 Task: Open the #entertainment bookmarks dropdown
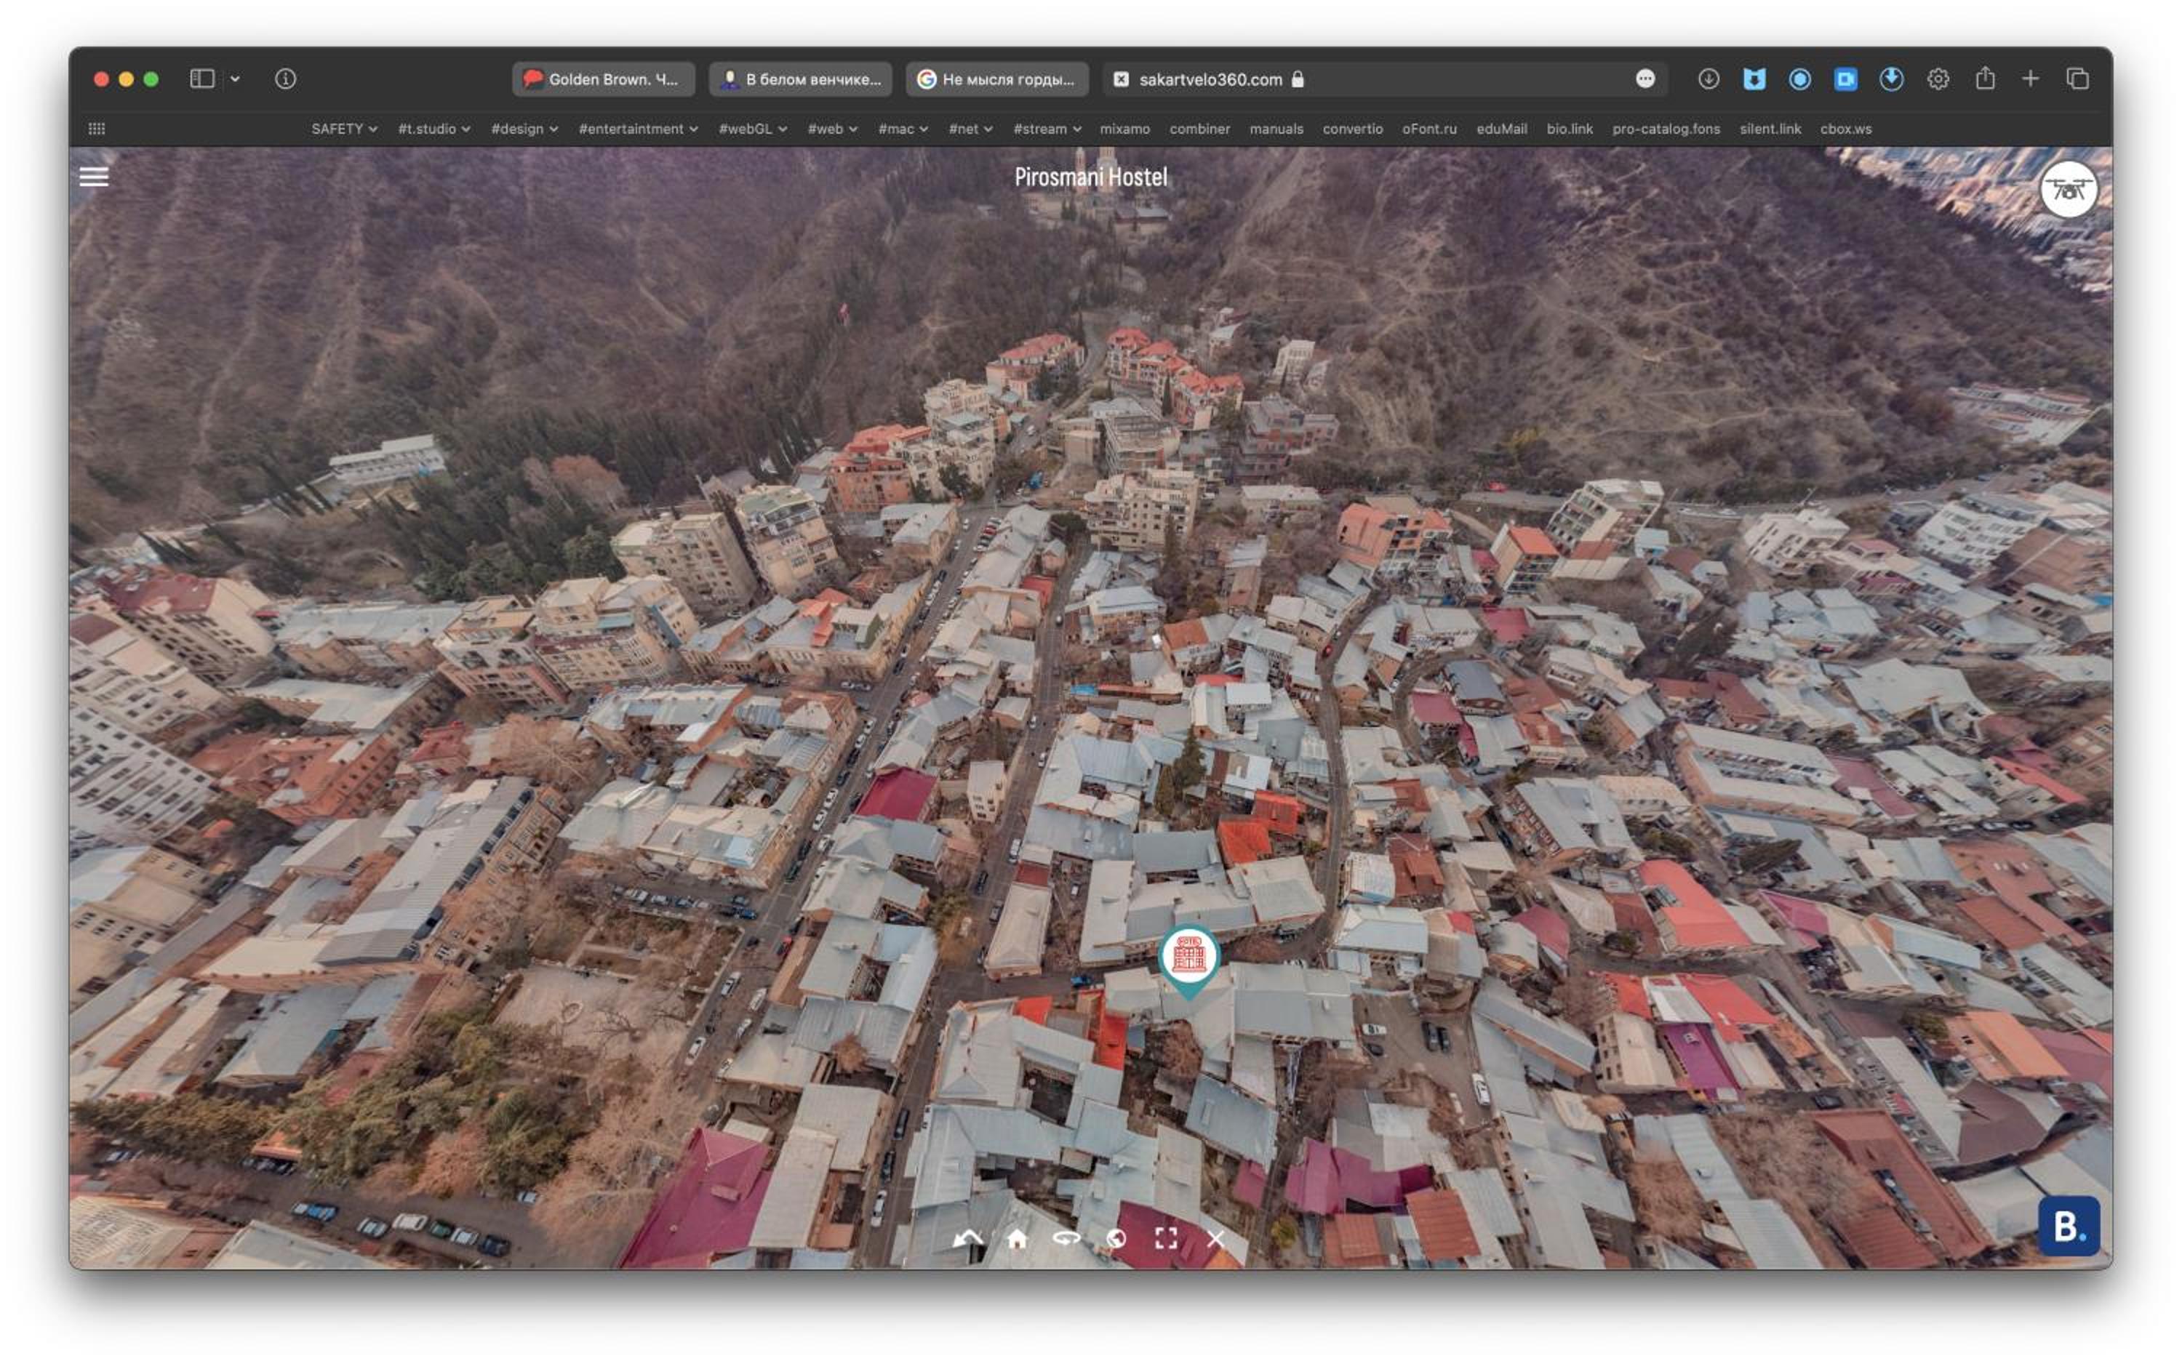[639, 129]
